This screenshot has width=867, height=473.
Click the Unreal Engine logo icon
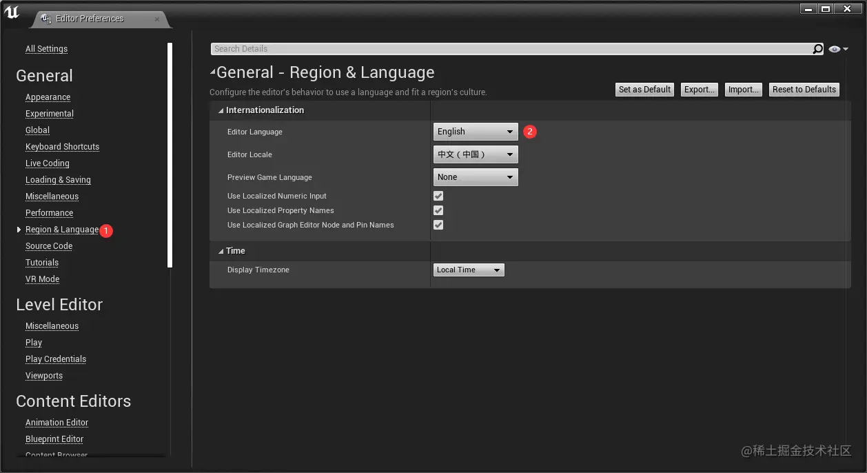(12, 12)
